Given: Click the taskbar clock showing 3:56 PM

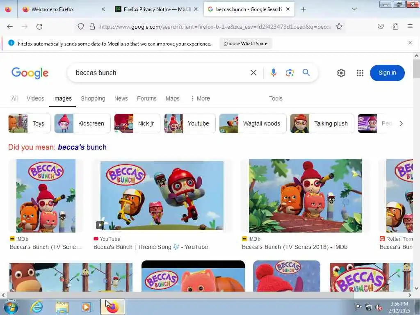Looking at the screenshot, I should [399, 304].
